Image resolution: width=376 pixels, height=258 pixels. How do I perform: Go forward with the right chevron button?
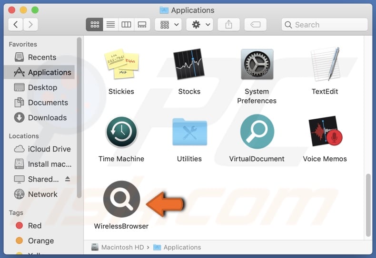coord(30,24)
